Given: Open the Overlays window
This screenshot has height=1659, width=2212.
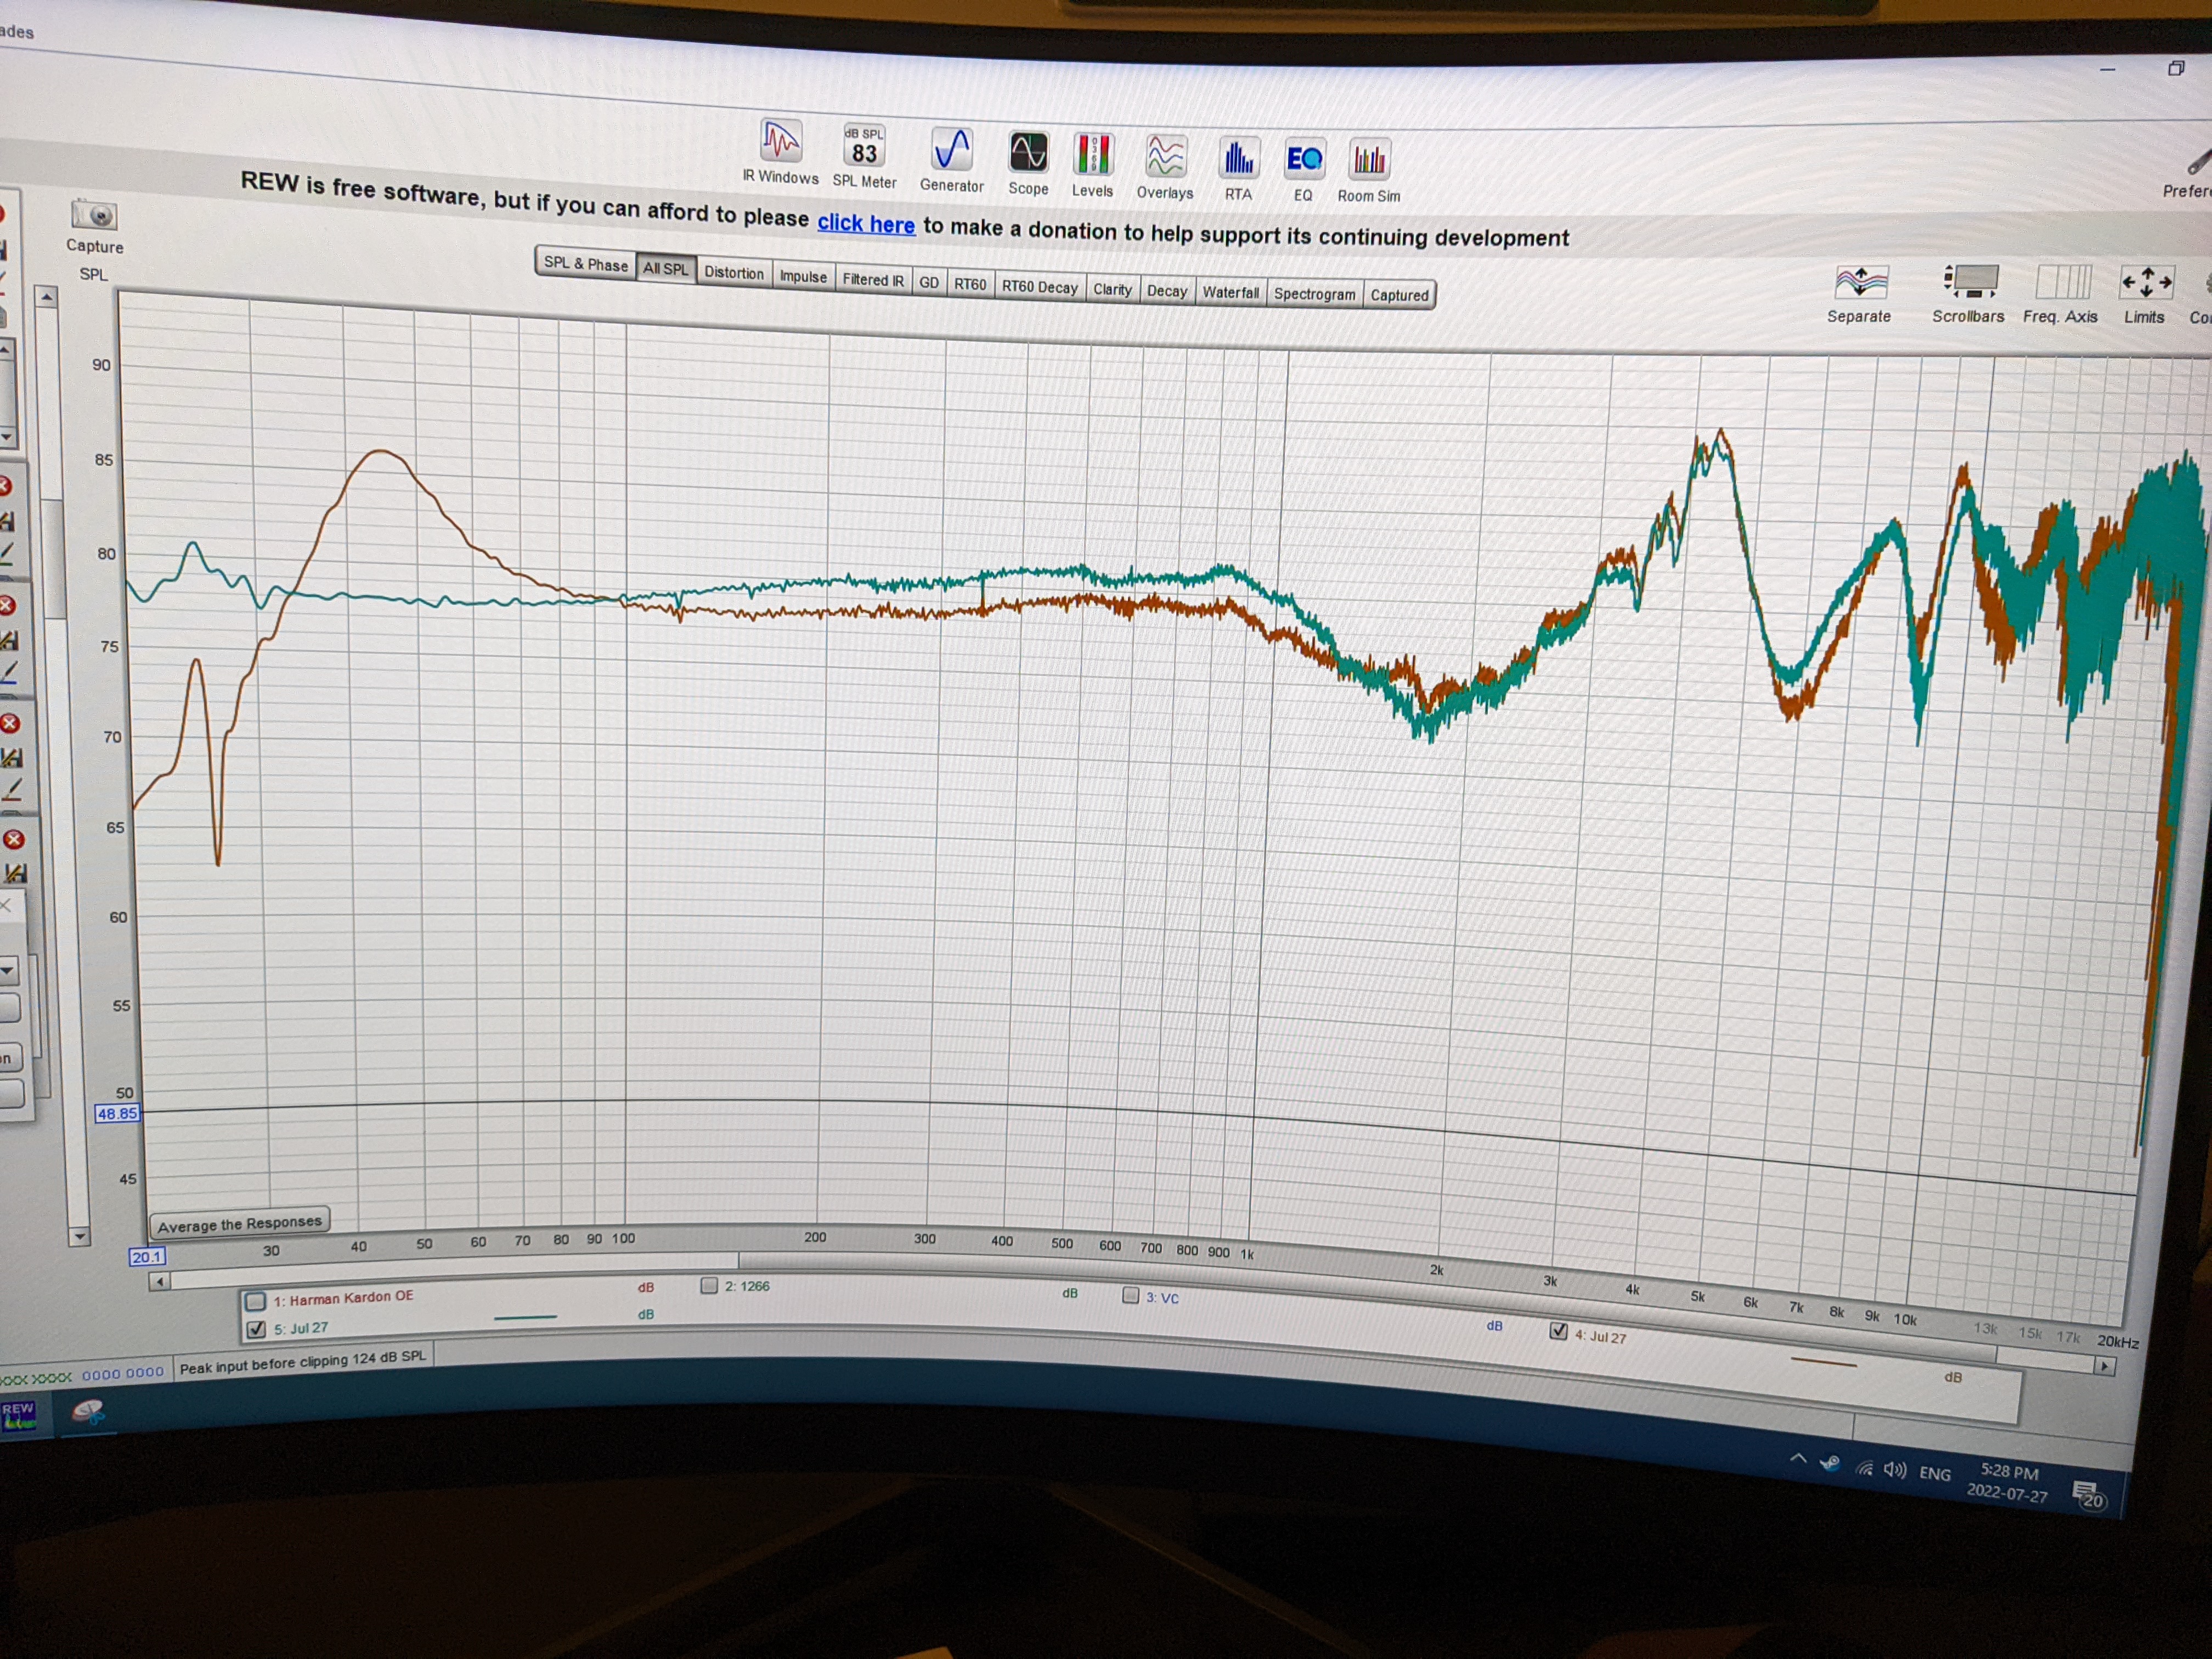Looking at the screenshot, I should point(1165,167).
